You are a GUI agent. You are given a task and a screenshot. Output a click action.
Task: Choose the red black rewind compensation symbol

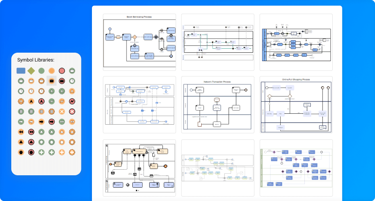(31, 132)
